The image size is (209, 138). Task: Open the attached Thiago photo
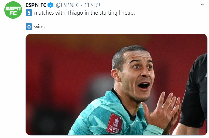point(116,85)
